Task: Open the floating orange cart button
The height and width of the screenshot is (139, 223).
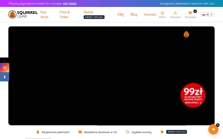Action: pos(213,129)
